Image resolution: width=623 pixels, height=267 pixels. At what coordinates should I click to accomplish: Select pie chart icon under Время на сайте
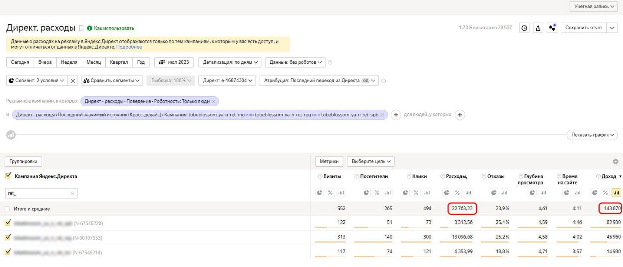tap(567, 193)
